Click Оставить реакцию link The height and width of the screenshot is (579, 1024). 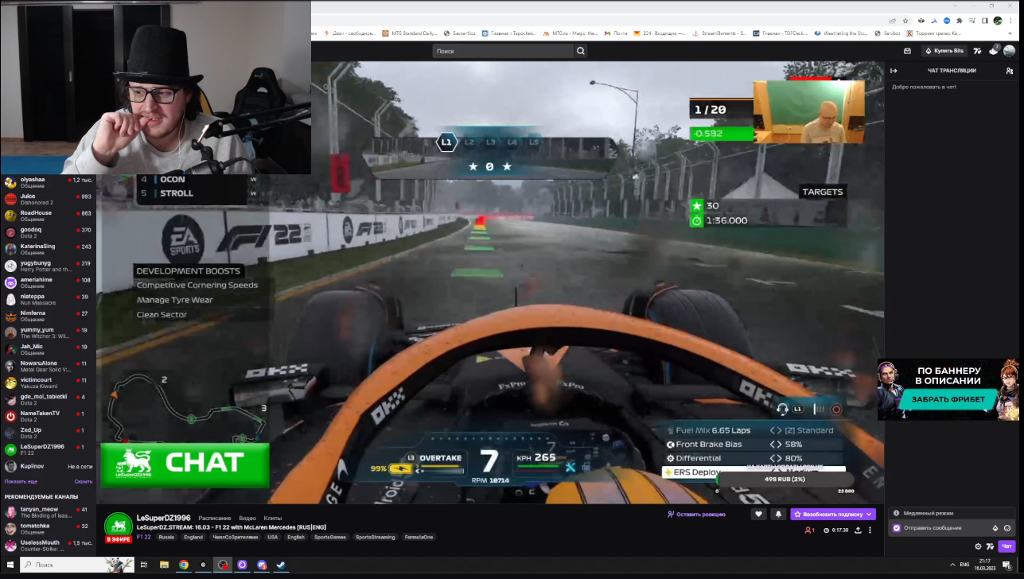pyautogui.click(x=696, y=515)
